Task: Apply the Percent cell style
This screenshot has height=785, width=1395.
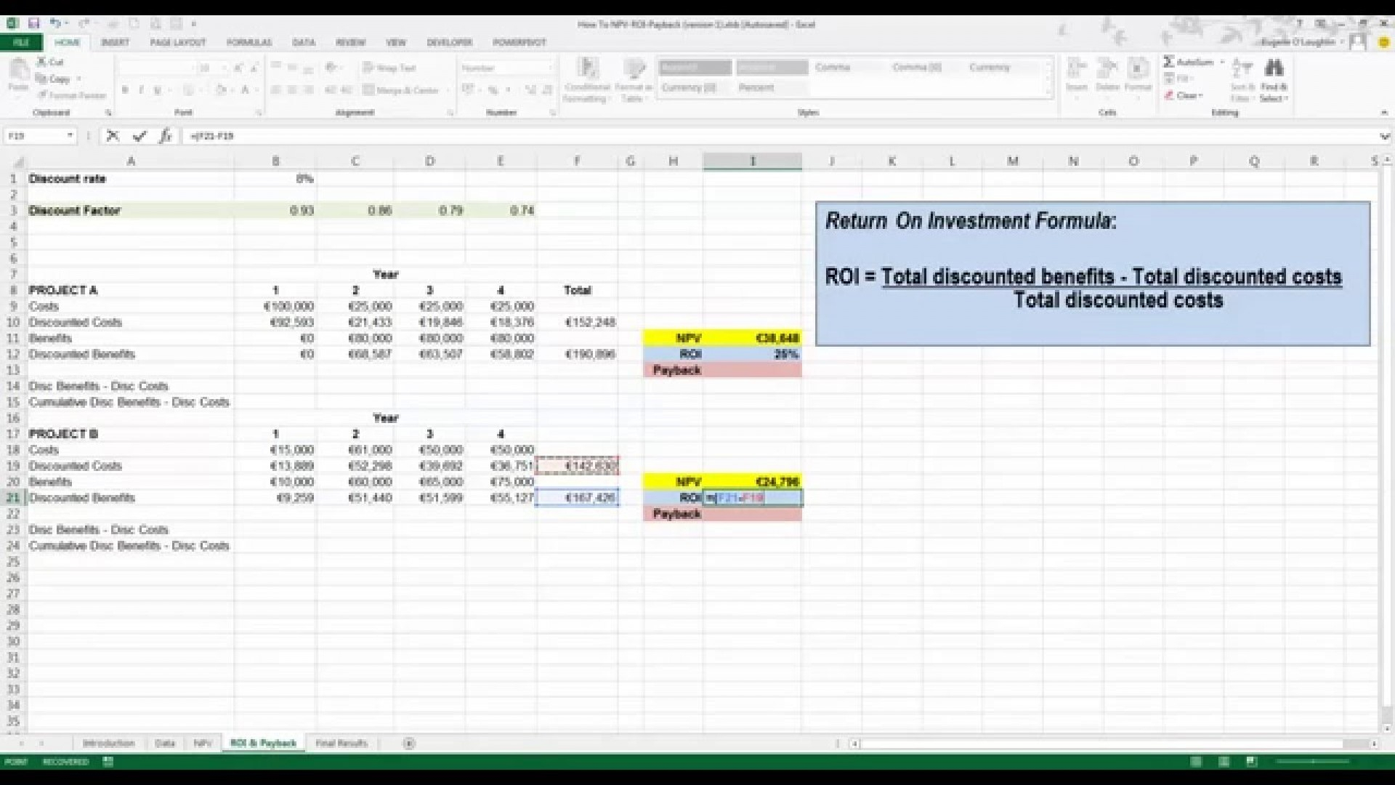Action: click(756, 87)
